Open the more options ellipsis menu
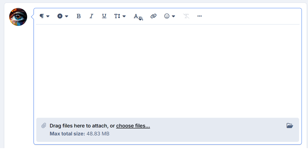Image resolution: width=308 pixels, height=161 pixels. click(199, 16)
